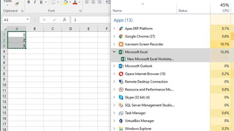Select cell A3 containing 3
The image size is (234, 131).
click(17, 46)
